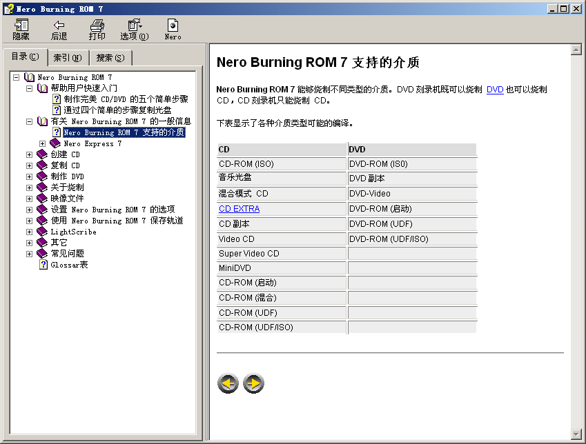
Task: Switch to the 搜索 (Search) tab
Action: pyautogui.click(x=110, y=58)
